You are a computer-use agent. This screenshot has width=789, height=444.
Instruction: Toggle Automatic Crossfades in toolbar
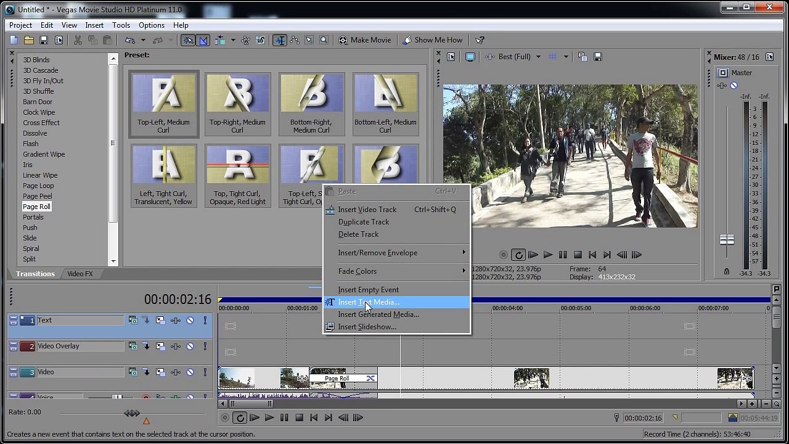click(x=203, y=40)
